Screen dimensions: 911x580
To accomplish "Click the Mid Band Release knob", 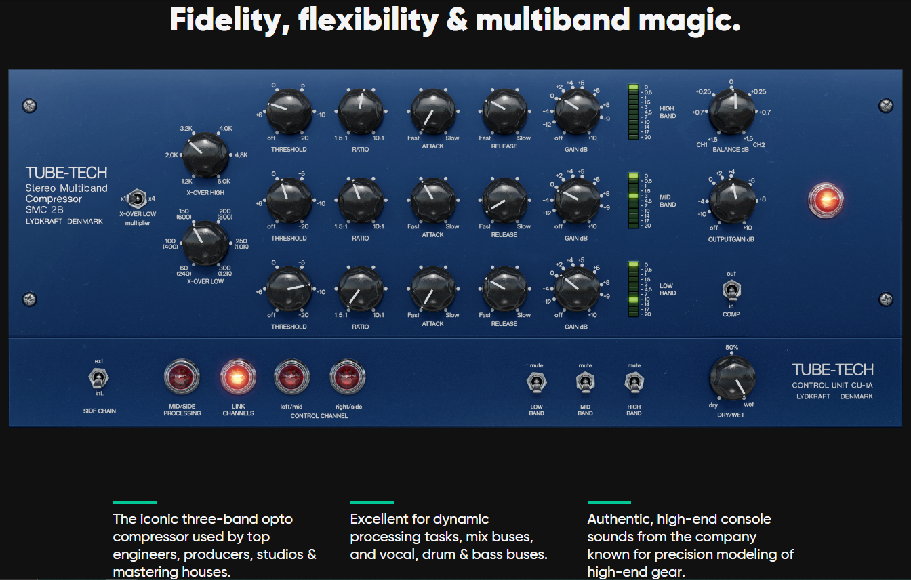I will coord(504,200).
